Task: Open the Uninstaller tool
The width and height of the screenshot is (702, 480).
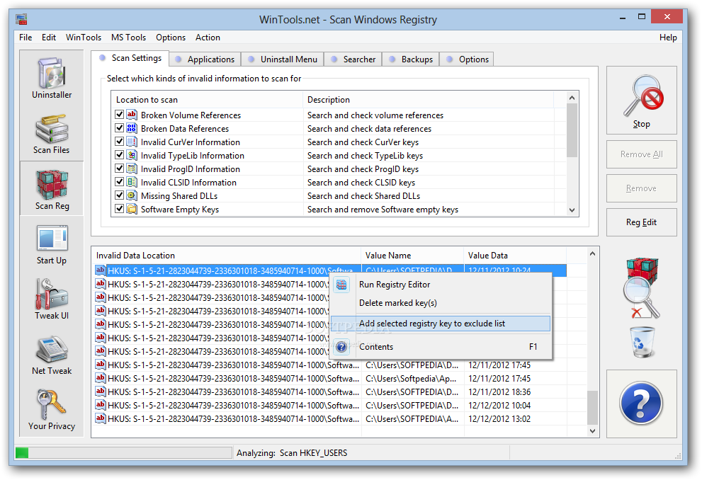Action: [x=52, y=79]
